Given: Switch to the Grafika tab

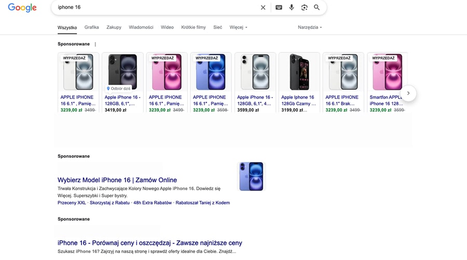Looking at the screenshot, I should [x=91, y=27].
